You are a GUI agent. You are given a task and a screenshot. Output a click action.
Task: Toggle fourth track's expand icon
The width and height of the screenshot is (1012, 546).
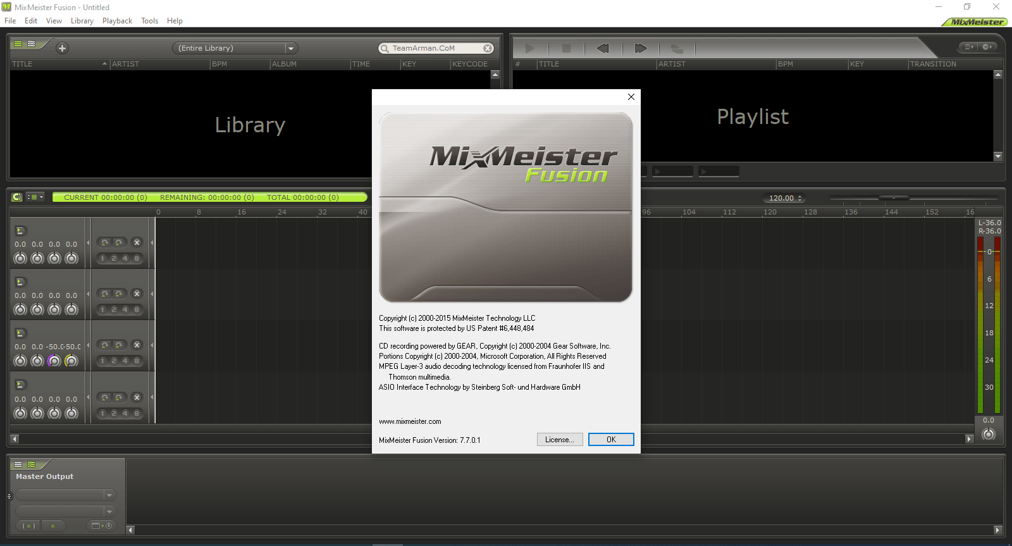20,385
